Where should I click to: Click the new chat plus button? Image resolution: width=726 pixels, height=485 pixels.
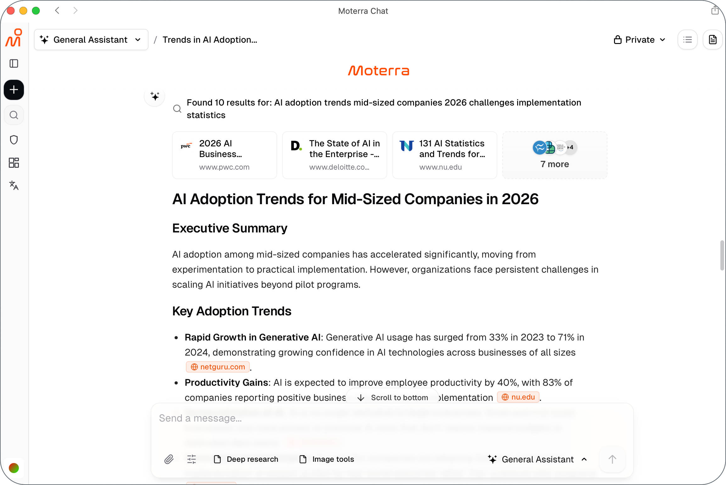pyautogui.click(x=14, y=90)
